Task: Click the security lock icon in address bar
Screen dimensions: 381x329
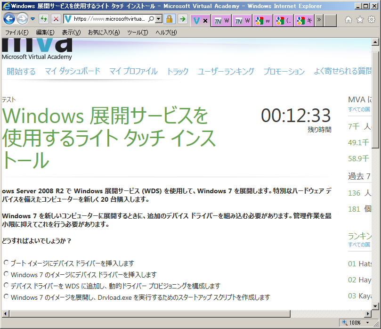Action: [x=170, y=19]
